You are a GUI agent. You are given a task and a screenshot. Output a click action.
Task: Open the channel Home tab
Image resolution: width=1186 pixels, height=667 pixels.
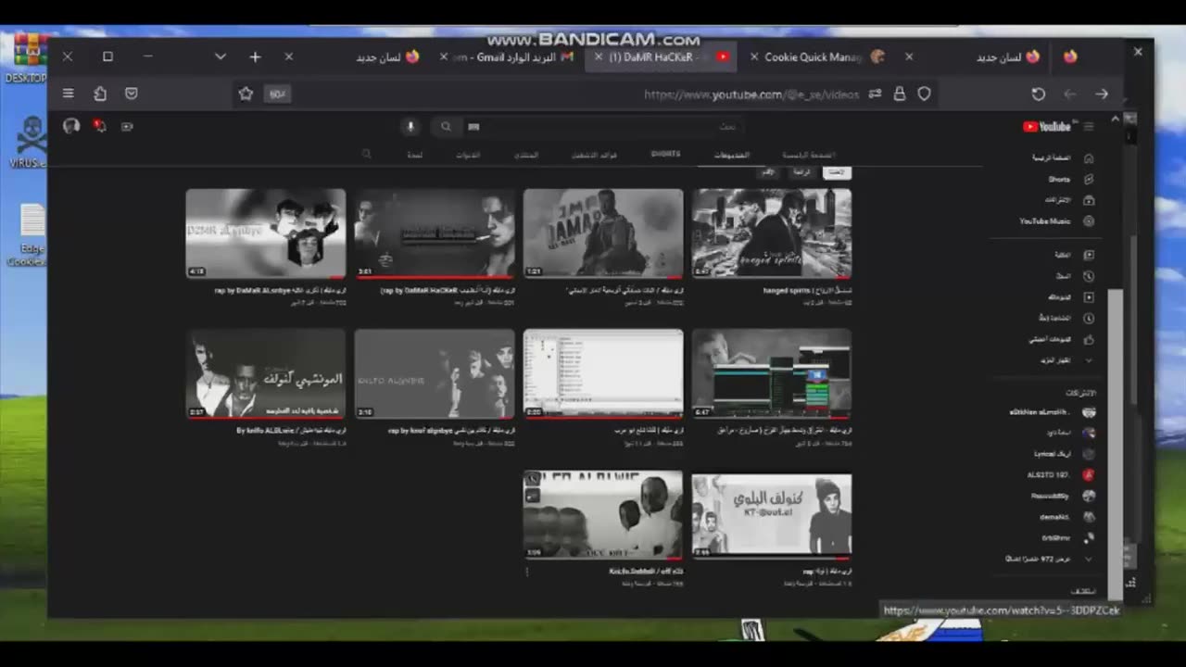809,155
